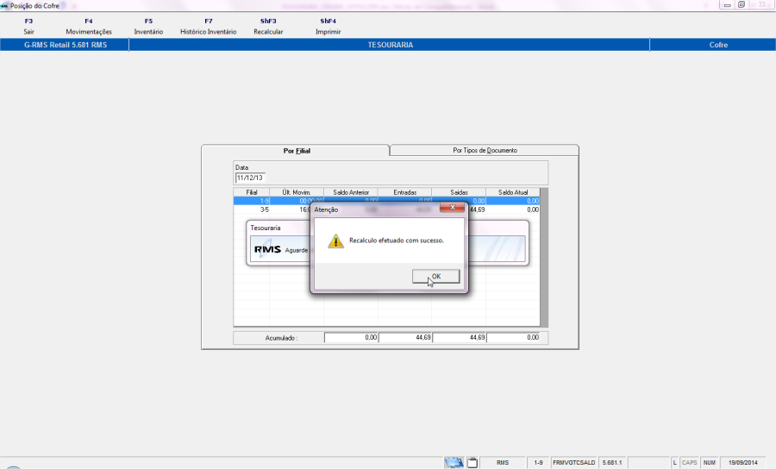This screenshot has height=469, width=776.
Task: Click the network computers icon in status bar
Action: (454, 463)
